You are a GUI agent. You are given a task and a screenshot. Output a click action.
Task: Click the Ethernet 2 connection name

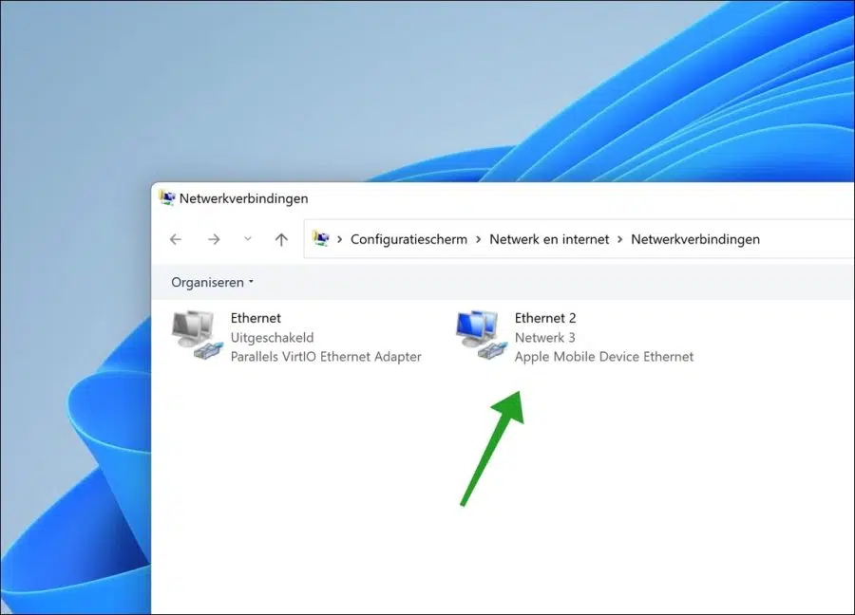tap(545, 318)
